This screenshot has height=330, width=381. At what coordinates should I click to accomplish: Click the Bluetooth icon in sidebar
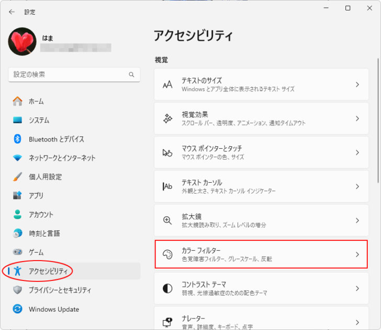pyautogui.click(x=17, y=139)
